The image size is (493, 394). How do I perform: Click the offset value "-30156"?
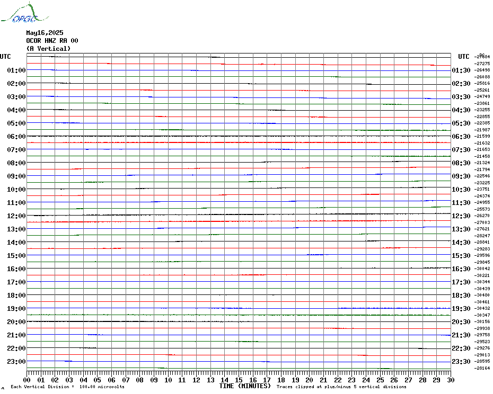pyautogui.click(x=482, y=321)
